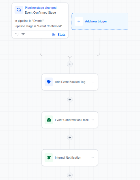Open more options for Add Event Booked Tag

click(92, 82)
